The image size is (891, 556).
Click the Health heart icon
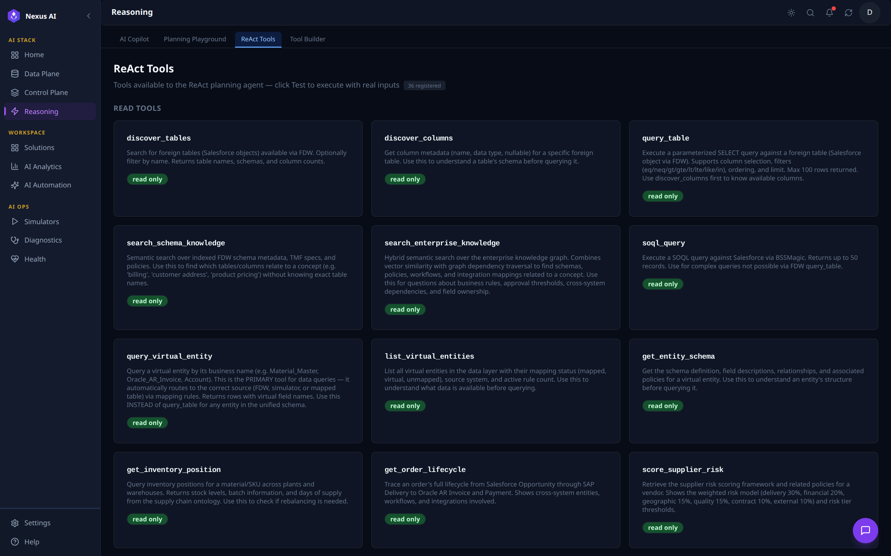tap(15, 259)
